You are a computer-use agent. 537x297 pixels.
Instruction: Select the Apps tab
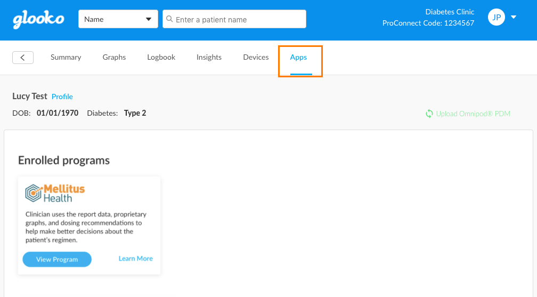pos(298,57)
